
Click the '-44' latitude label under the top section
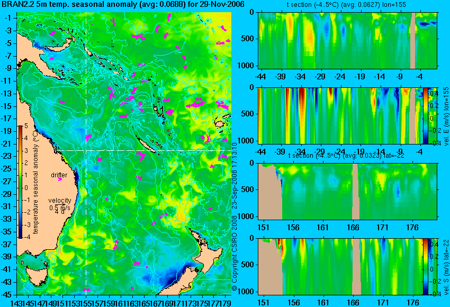(261, 77)
